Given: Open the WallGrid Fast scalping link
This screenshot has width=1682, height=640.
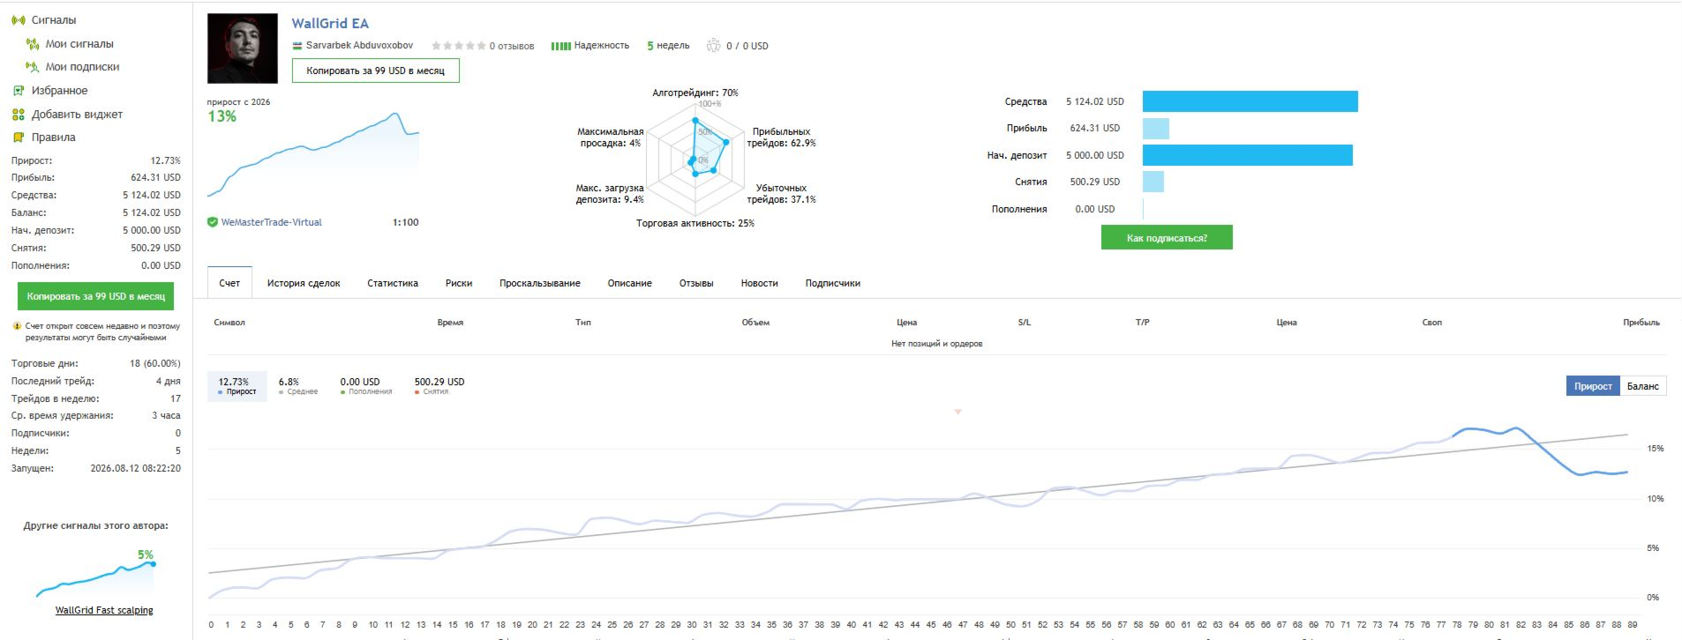Looking at the screenshot, I should (104, 610).
